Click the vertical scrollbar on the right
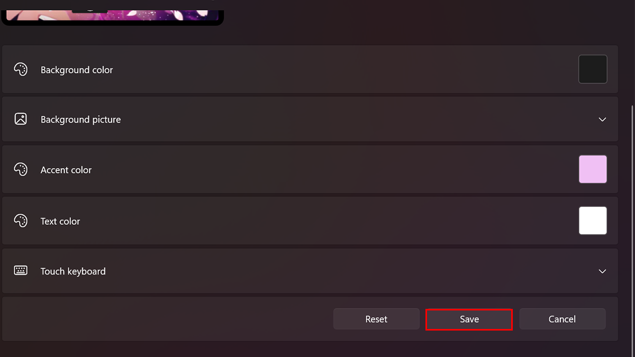The image size is (635, 357). [x=631, y=212]
